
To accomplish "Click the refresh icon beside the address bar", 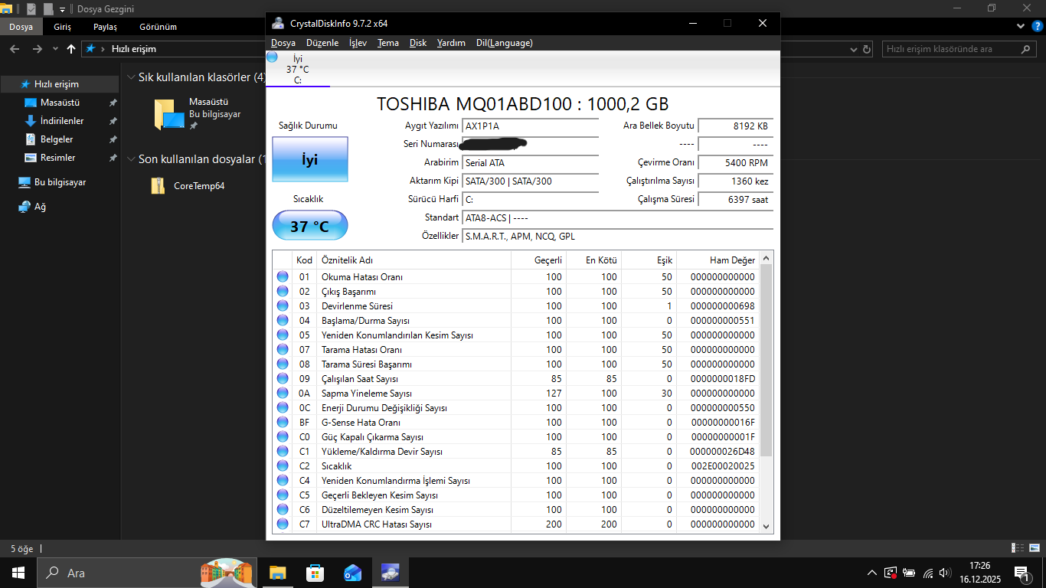I will coord(867,49).
